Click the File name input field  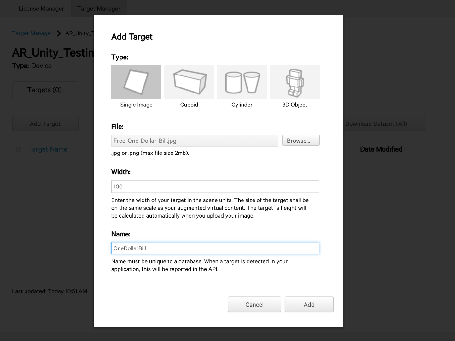[x=195, y=141]
